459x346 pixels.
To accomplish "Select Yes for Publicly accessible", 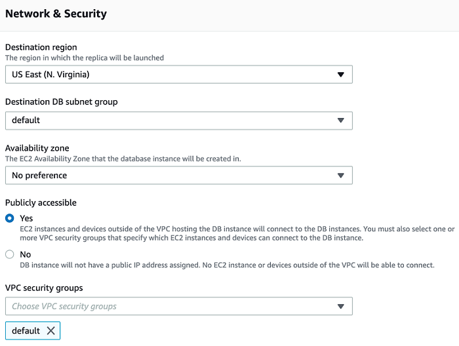I will pyautogui.click(x=10, y=218).
